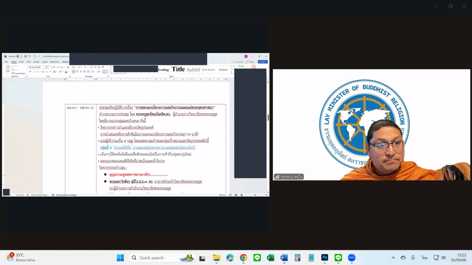Click the Text Effects blue A icon
Screen dimensions: 472x265
click(55, 72)
